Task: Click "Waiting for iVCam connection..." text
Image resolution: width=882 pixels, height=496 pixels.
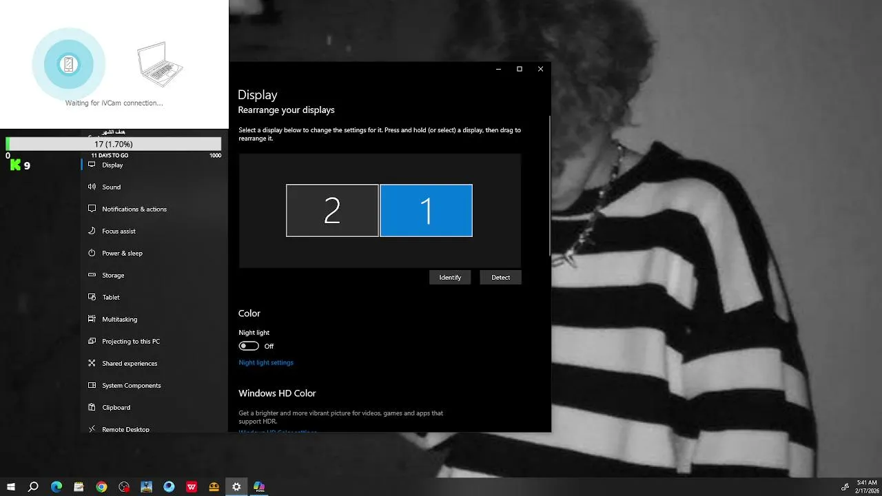Action: click(114, 103)
